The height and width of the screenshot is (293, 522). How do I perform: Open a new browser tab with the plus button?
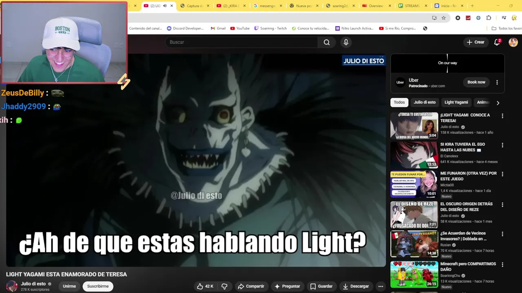click(x=472, y=6)
